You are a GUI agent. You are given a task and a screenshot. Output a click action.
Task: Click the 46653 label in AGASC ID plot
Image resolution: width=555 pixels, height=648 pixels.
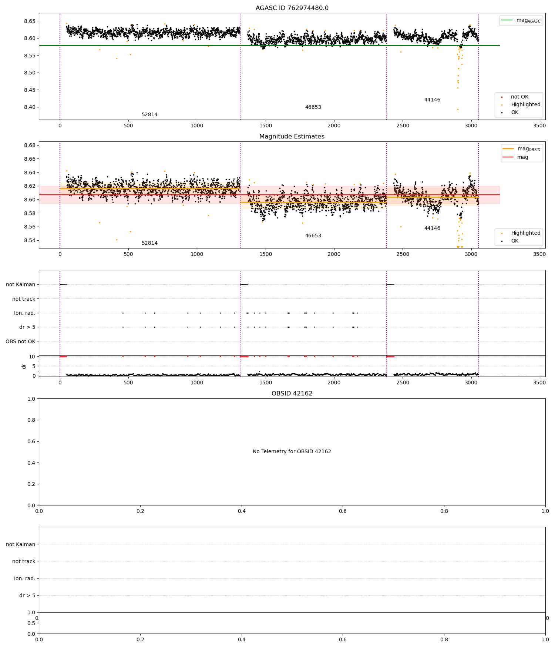coord(313,107)
